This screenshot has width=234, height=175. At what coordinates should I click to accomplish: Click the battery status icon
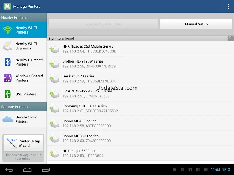coord(229,170)
